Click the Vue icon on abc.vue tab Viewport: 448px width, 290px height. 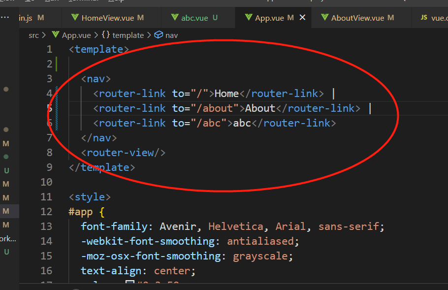[x=174, y=18]
